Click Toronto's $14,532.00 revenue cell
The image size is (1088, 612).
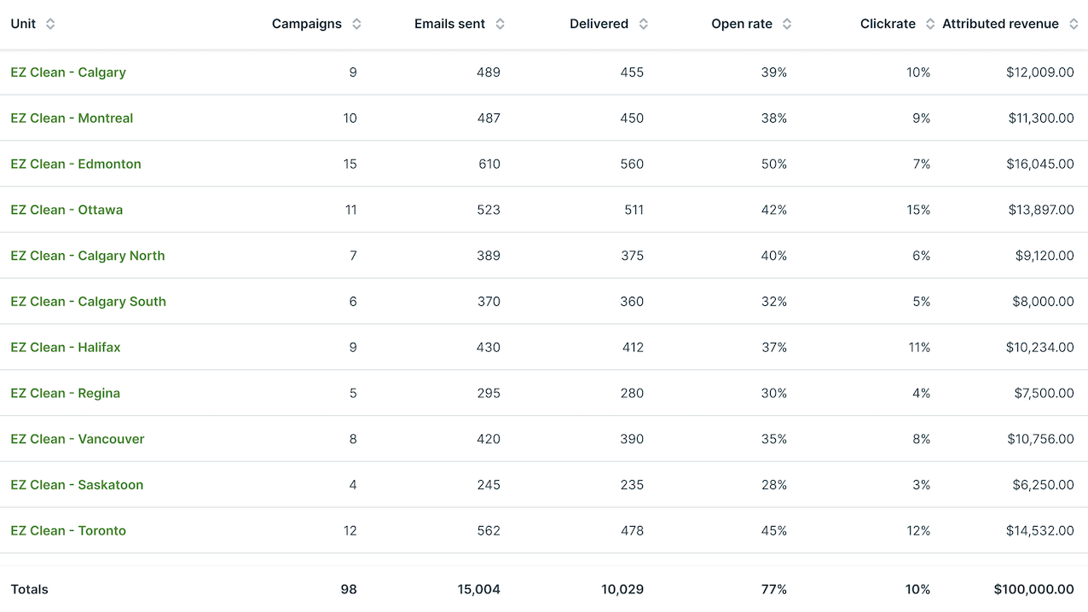point(1039,531)
